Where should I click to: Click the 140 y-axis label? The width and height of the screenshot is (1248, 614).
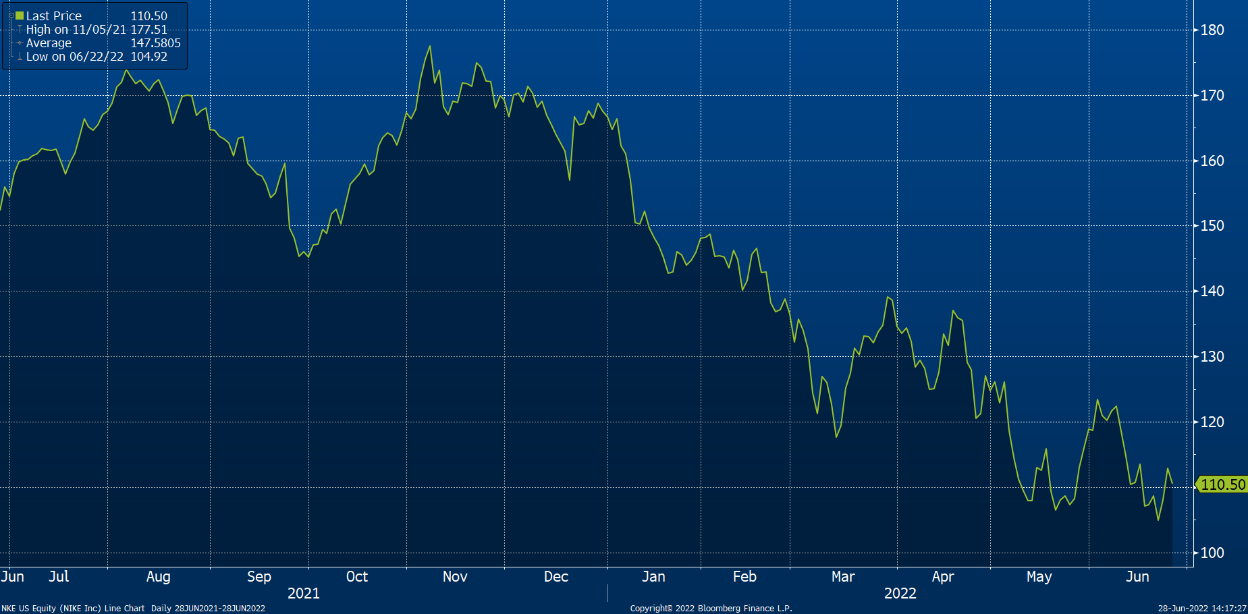click(x=1212, y=291)
